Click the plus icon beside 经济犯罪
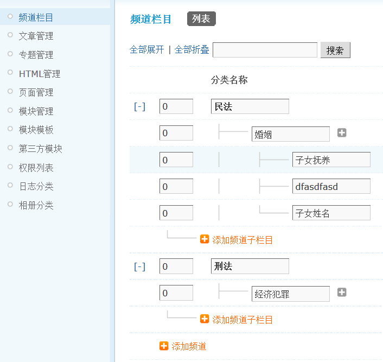This screenshot has width=383, height=362. pos(342,293)
